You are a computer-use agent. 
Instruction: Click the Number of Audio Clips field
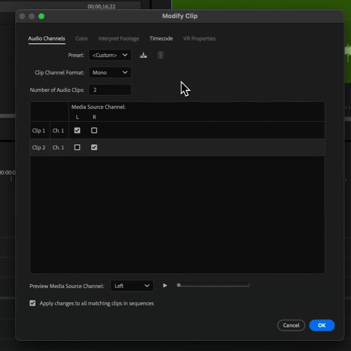pyautogui.click(x=110, y=90)
